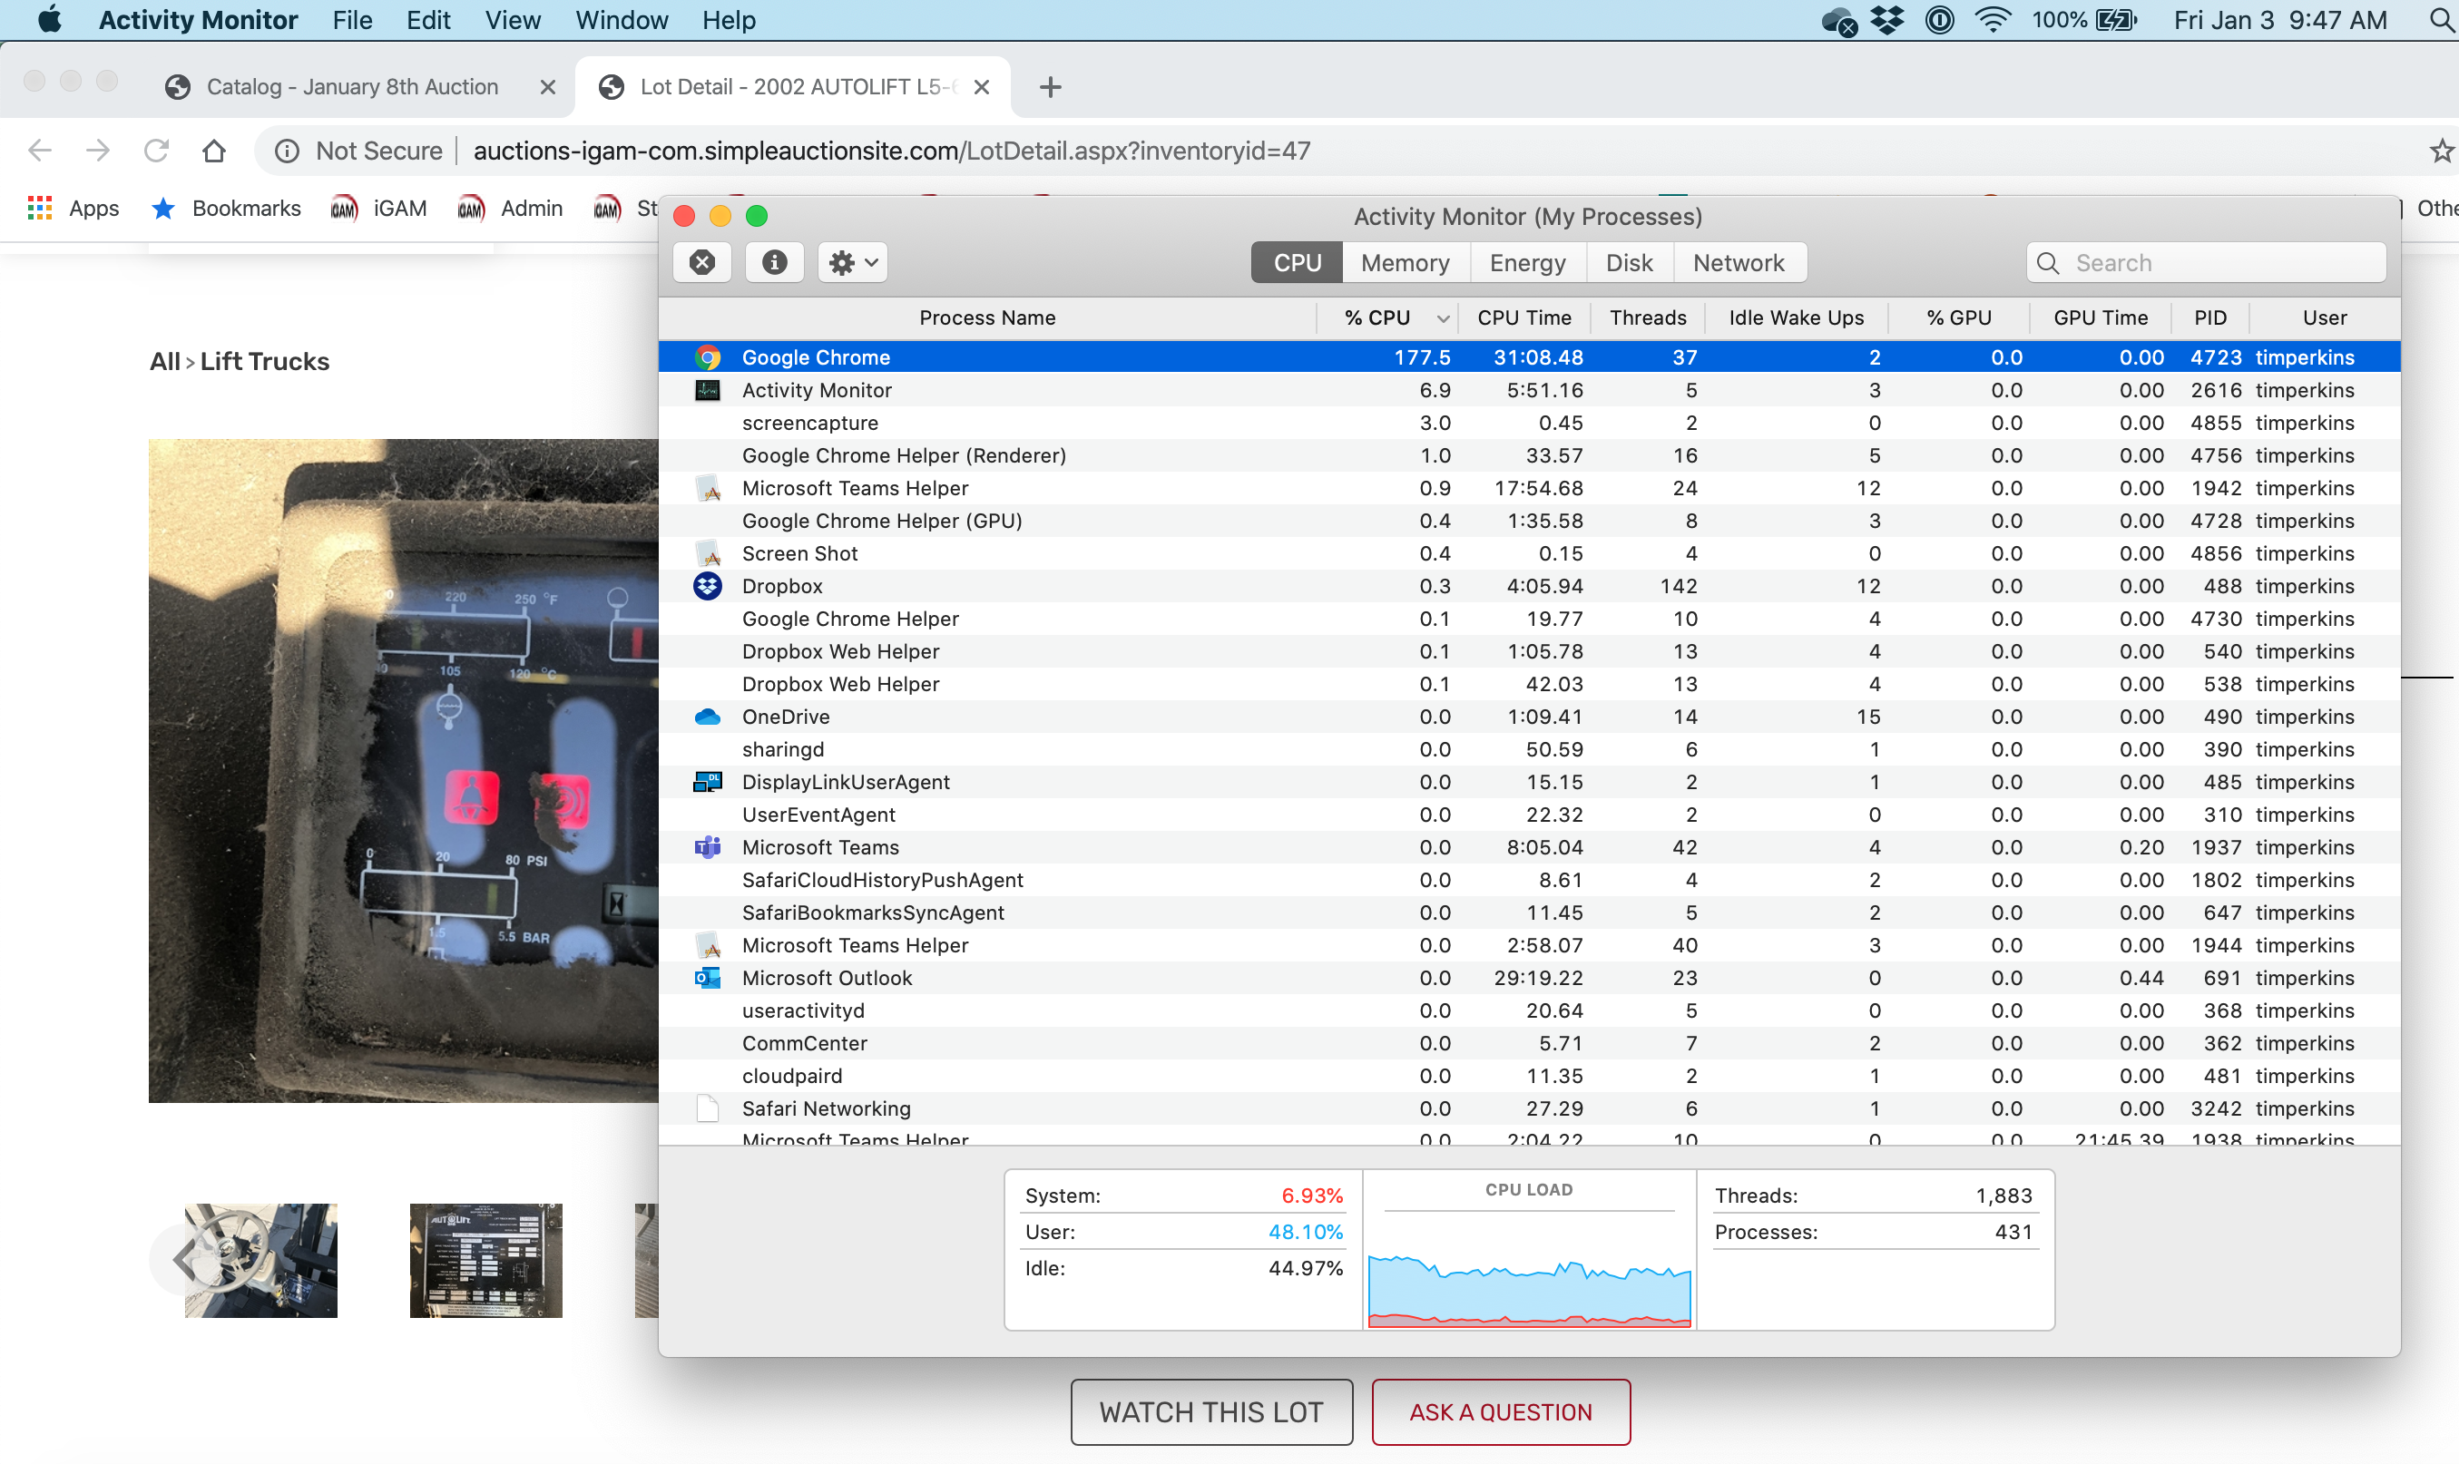Click the Chrome home icon

[214, 150]
